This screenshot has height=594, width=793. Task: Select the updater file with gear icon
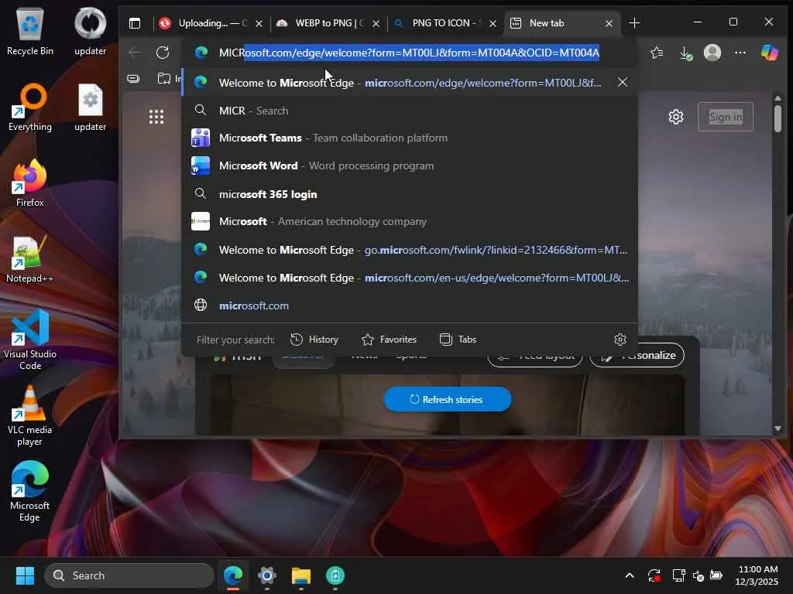click(x=90, y=108)
